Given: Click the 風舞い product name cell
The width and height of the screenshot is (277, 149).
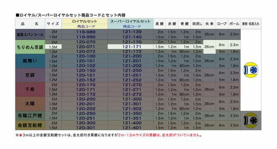Looking at the screenshot, I should point(30,61).
